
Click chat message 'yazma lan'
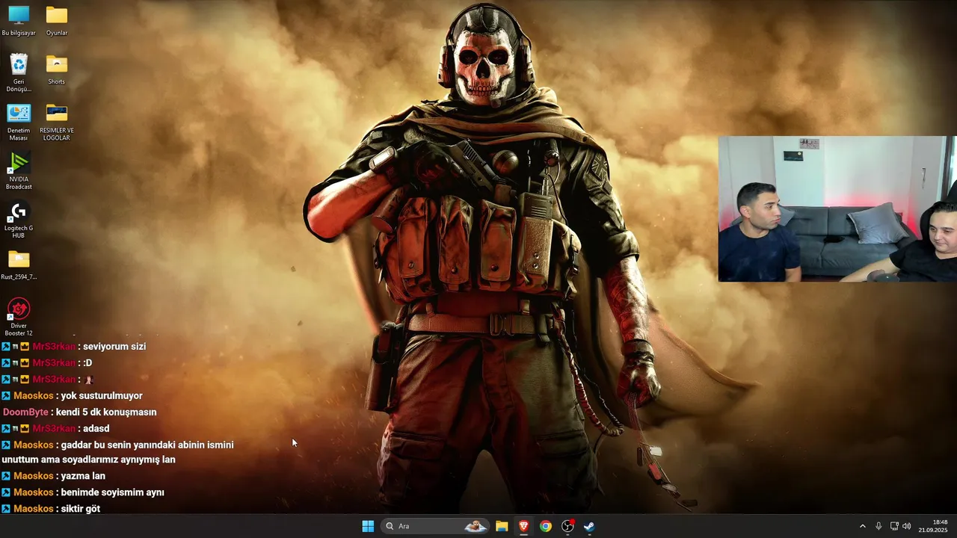(83, 476)
